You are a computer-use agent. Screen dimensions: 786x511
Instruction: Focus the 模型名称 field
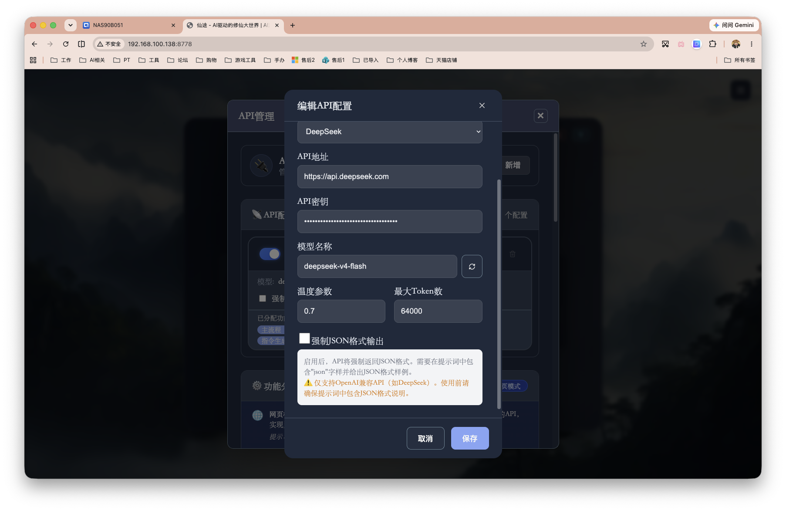pyautogui.click(x=377, y=266)
